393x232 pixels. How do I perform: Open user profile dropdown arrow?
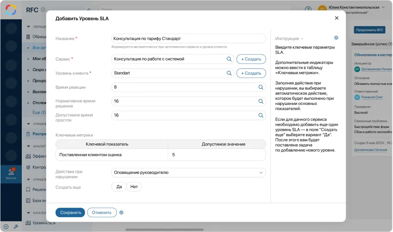(383, 7)
